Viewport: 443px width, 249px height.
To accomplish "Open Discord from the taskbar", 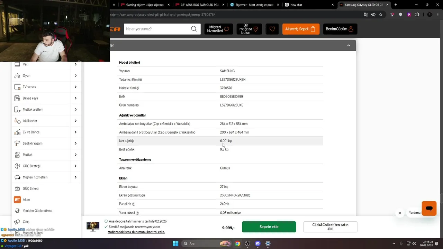I will tap(257, 243).
